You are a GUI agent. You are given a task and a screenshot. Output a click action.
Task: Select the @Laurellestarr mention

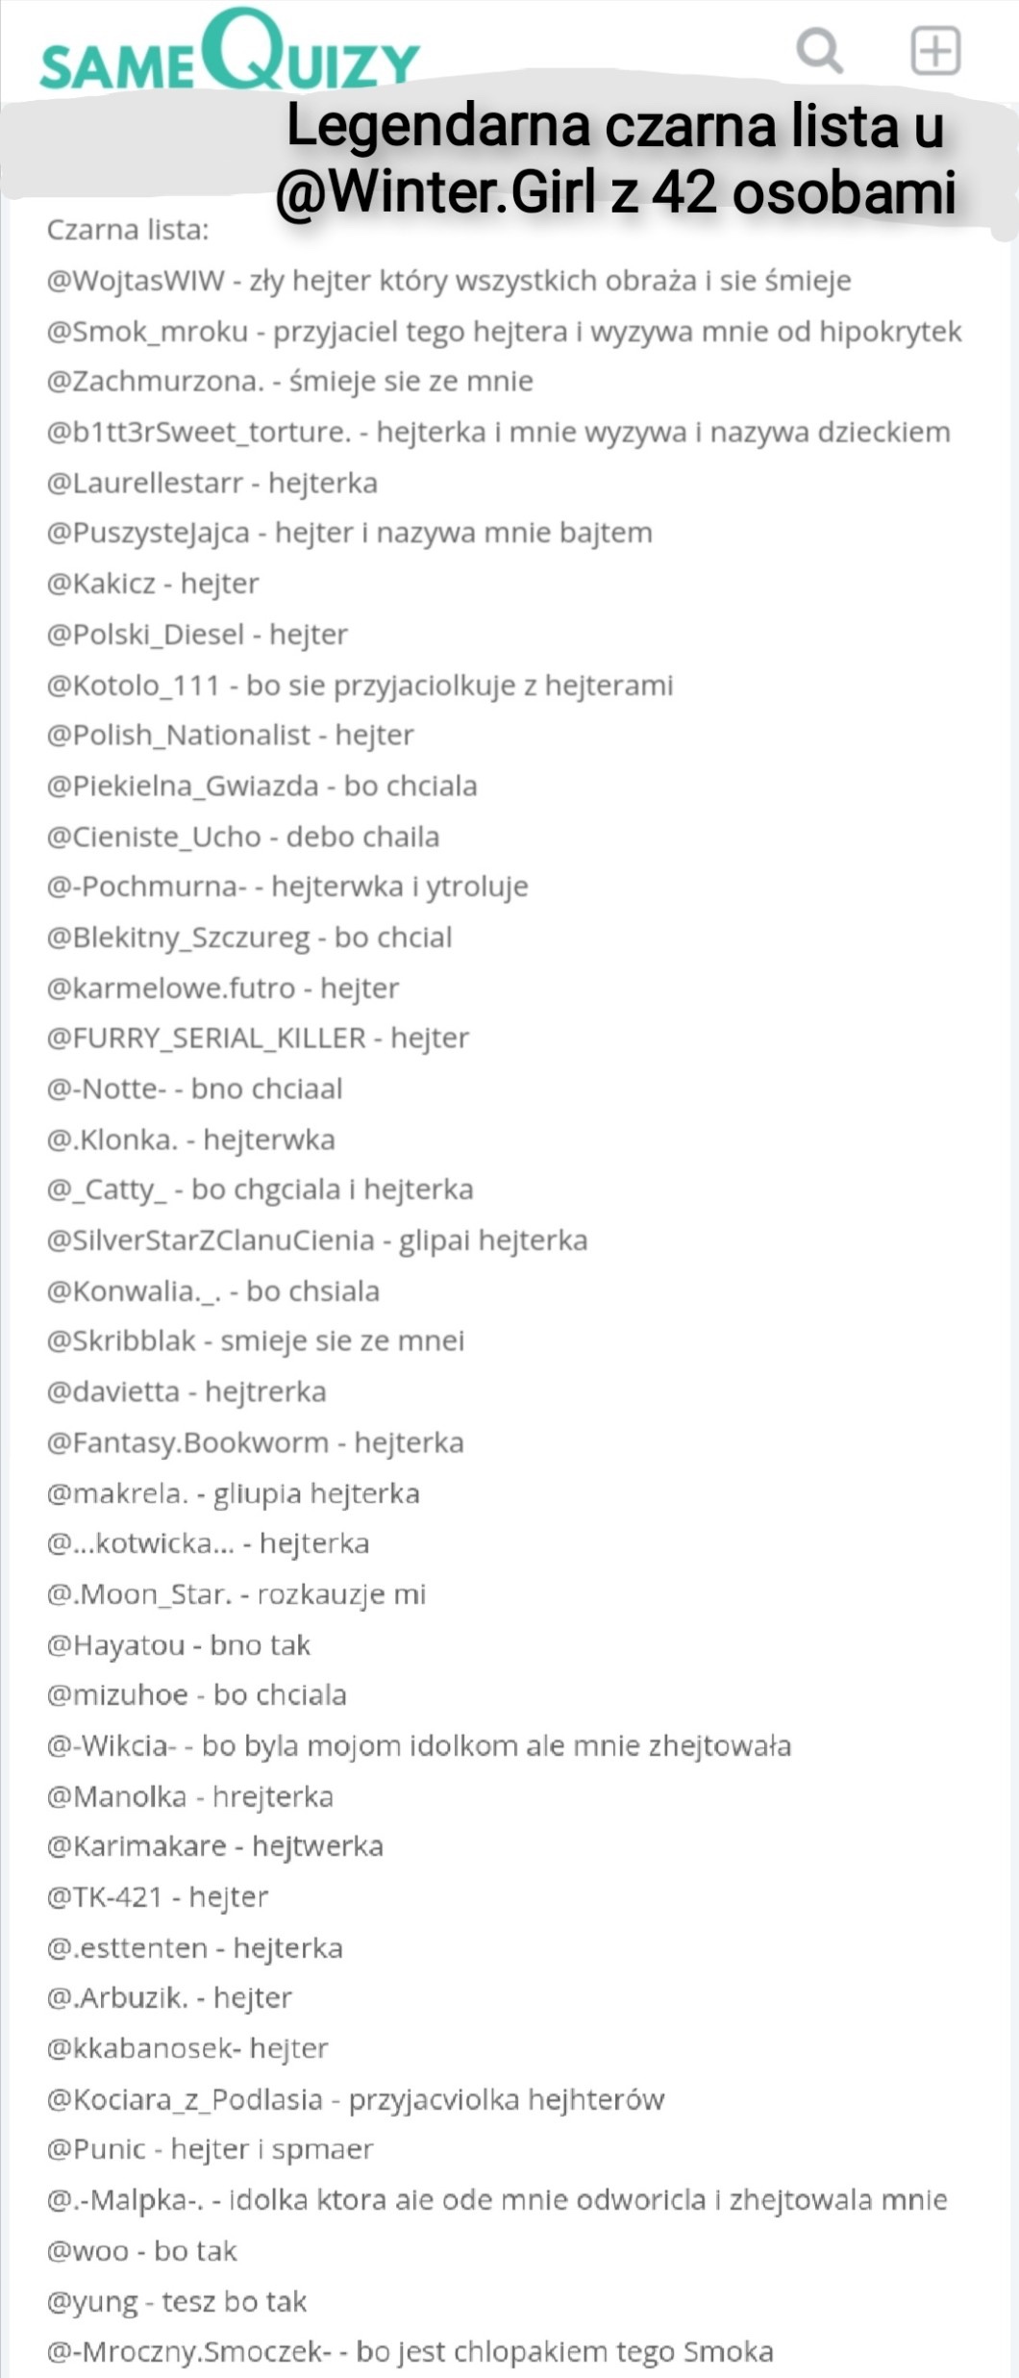coord(144,483)
